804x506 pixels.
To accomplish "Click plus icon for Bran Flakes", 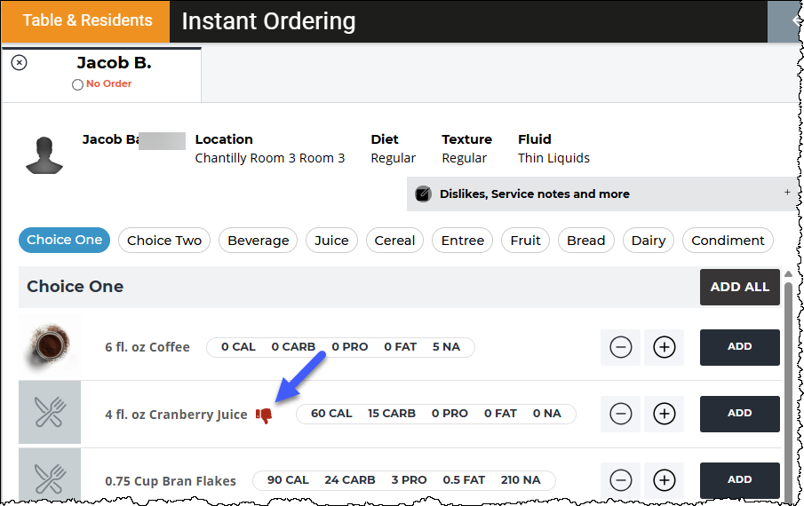I will coord(664,480).
